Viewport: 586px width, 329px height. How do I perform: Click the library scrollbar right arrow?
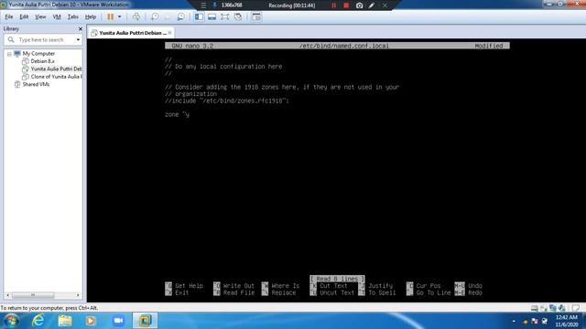78,295
